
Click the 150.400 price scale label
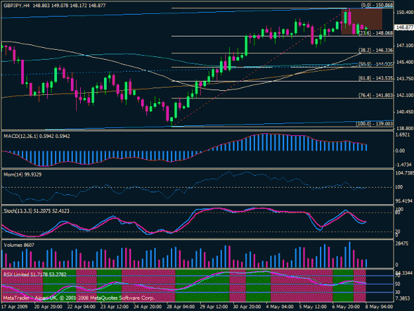(405, 13)
